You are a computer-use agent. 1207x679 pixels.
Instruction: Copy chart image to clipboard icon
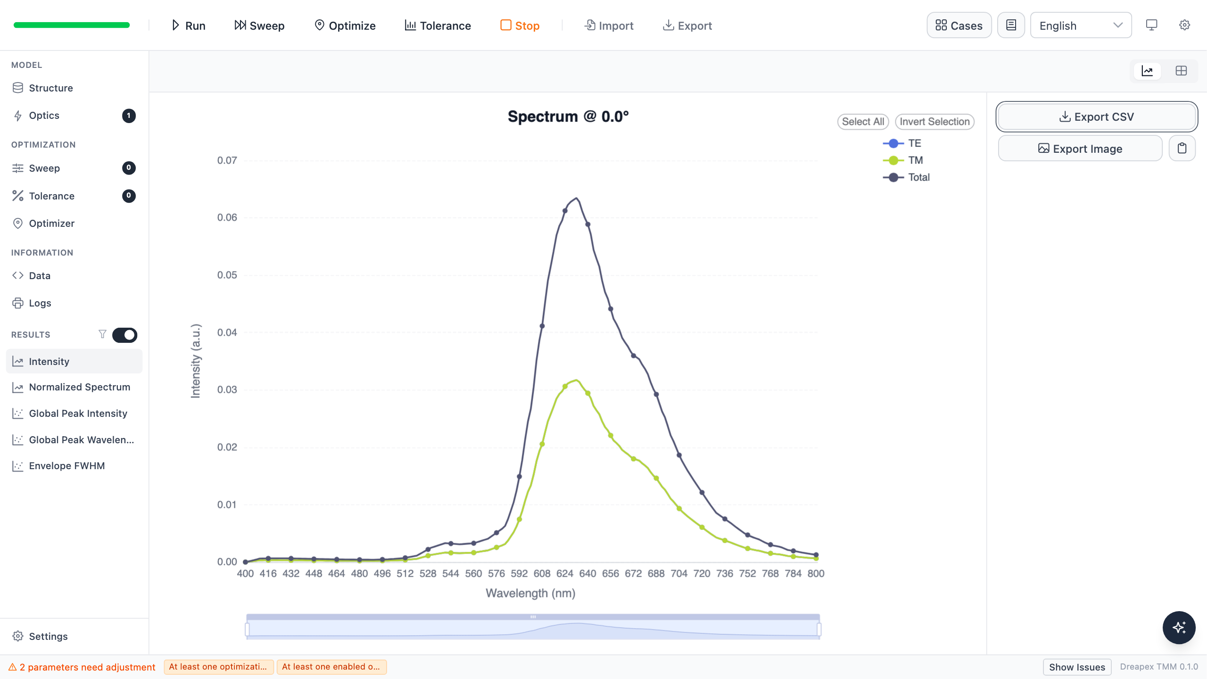point(1182,149)
